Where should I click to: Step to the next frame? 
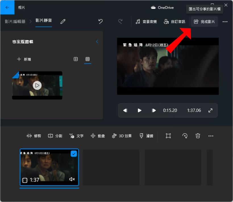click(154, 110)
